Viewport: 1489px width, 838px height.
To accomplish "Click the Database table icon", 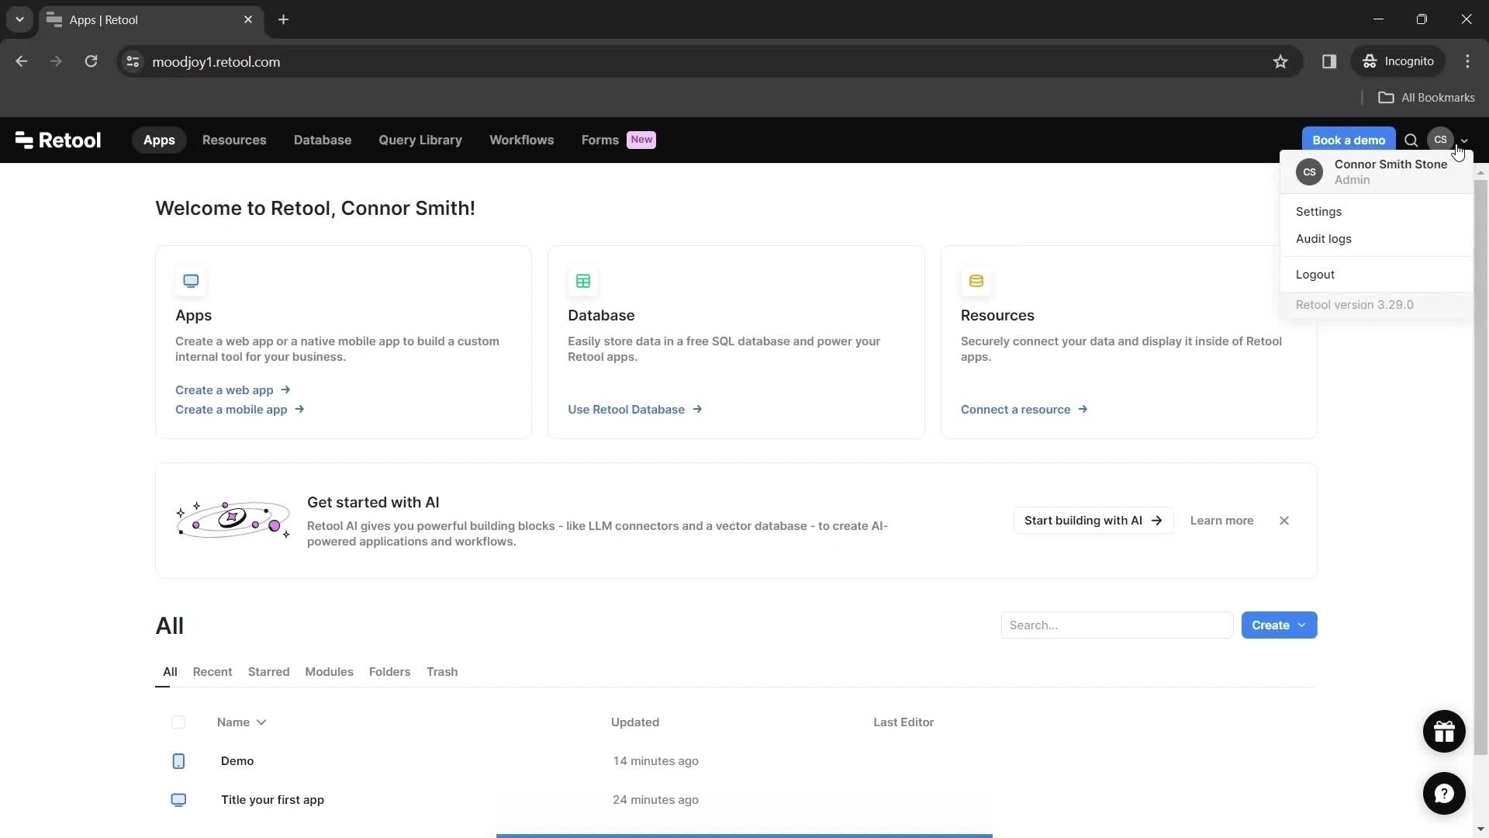I will click(x=583, y=282).
